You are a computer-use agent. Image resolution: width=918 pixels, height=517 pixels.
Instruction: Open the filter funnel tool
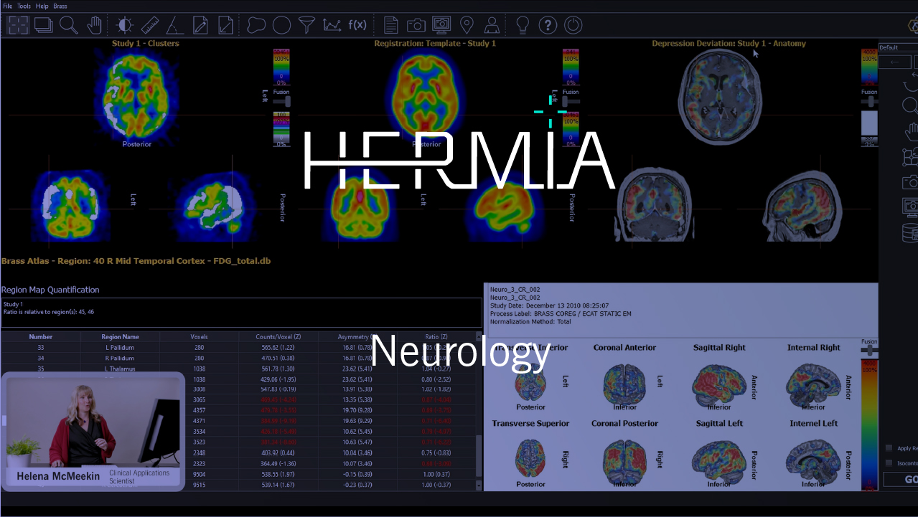tap(306, 26)
